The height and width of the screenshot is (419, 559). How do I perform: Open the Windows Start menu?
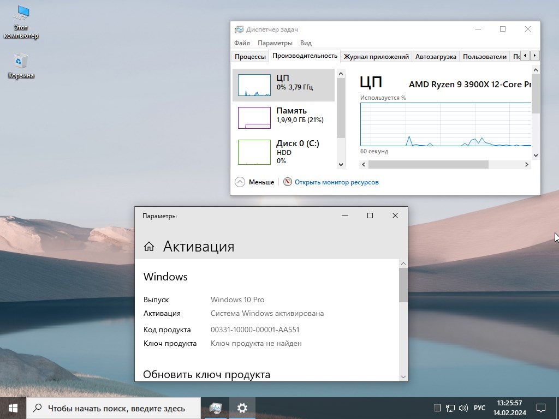click(x=13, y=408)
